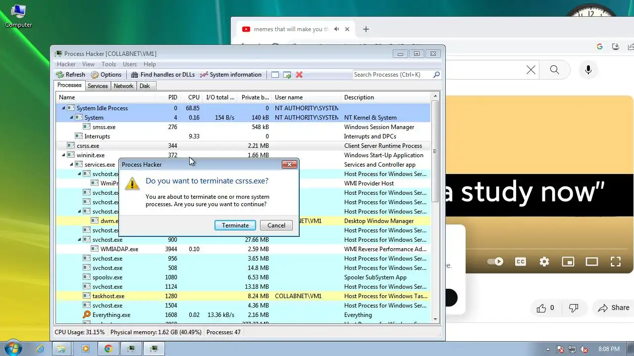Open the Hacker menu
Image resolution: width=634 pixels, height=356 pixels.
66,64
